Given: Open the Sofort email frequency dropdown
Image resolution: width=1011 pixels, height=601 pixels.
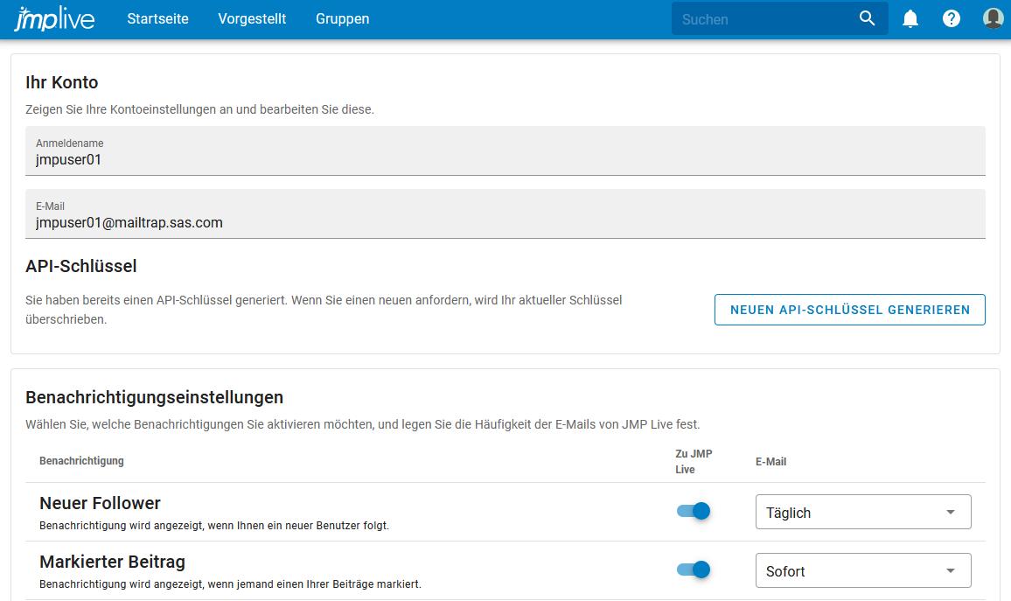Looking at the screenshot, I should click(x=862, y=570).
